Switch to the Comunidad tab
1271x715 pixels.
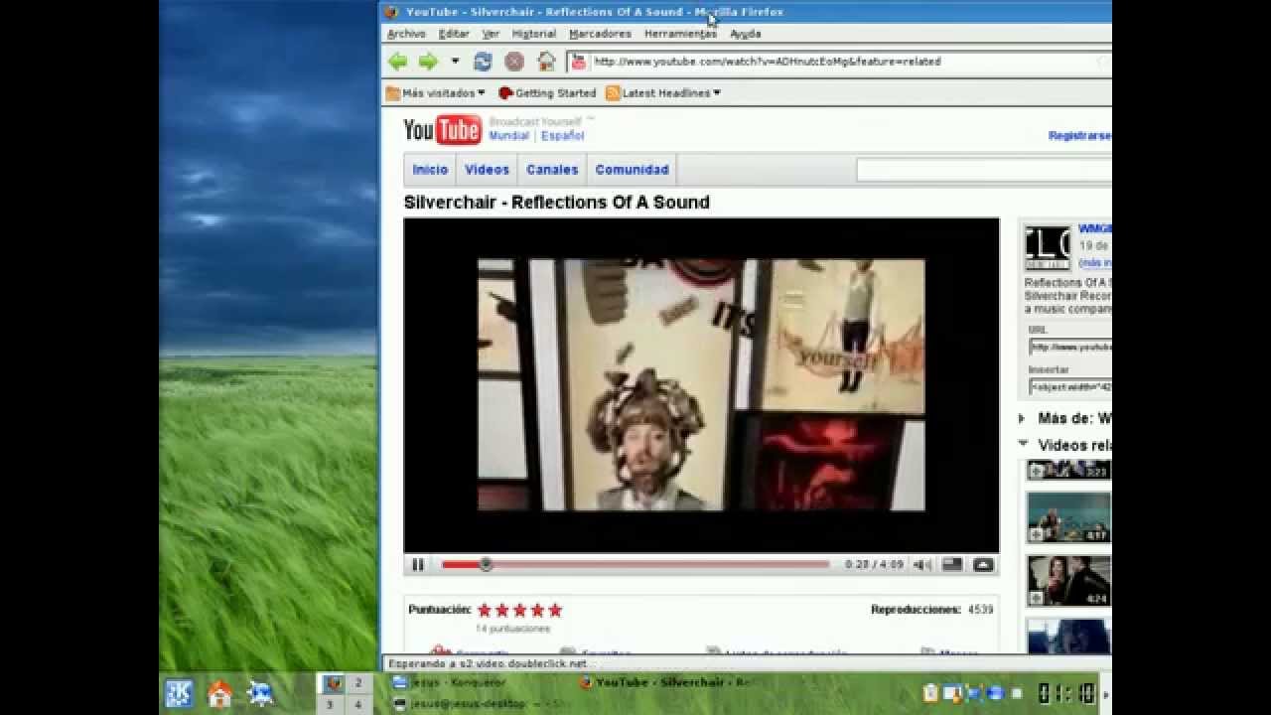coord(632,170)
